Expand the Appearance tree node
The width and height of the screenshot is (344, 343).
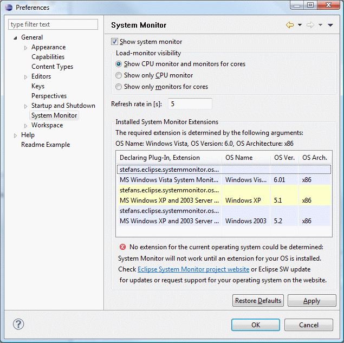click(x=25, y=48)
